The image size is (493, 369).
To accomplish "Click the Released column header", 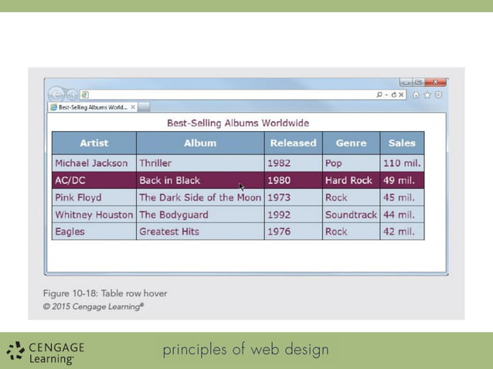I will [294, 144].
